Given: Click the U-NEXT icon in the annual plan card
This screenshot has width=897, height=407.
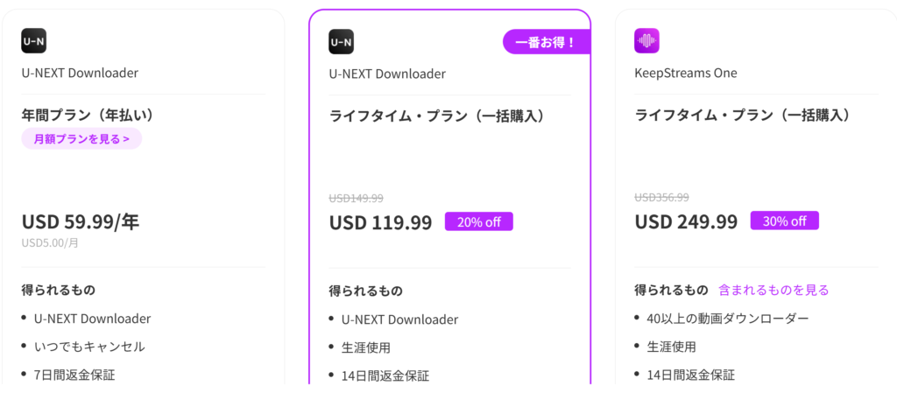Looking at the screenshot, I should click(x=33, y=41).
